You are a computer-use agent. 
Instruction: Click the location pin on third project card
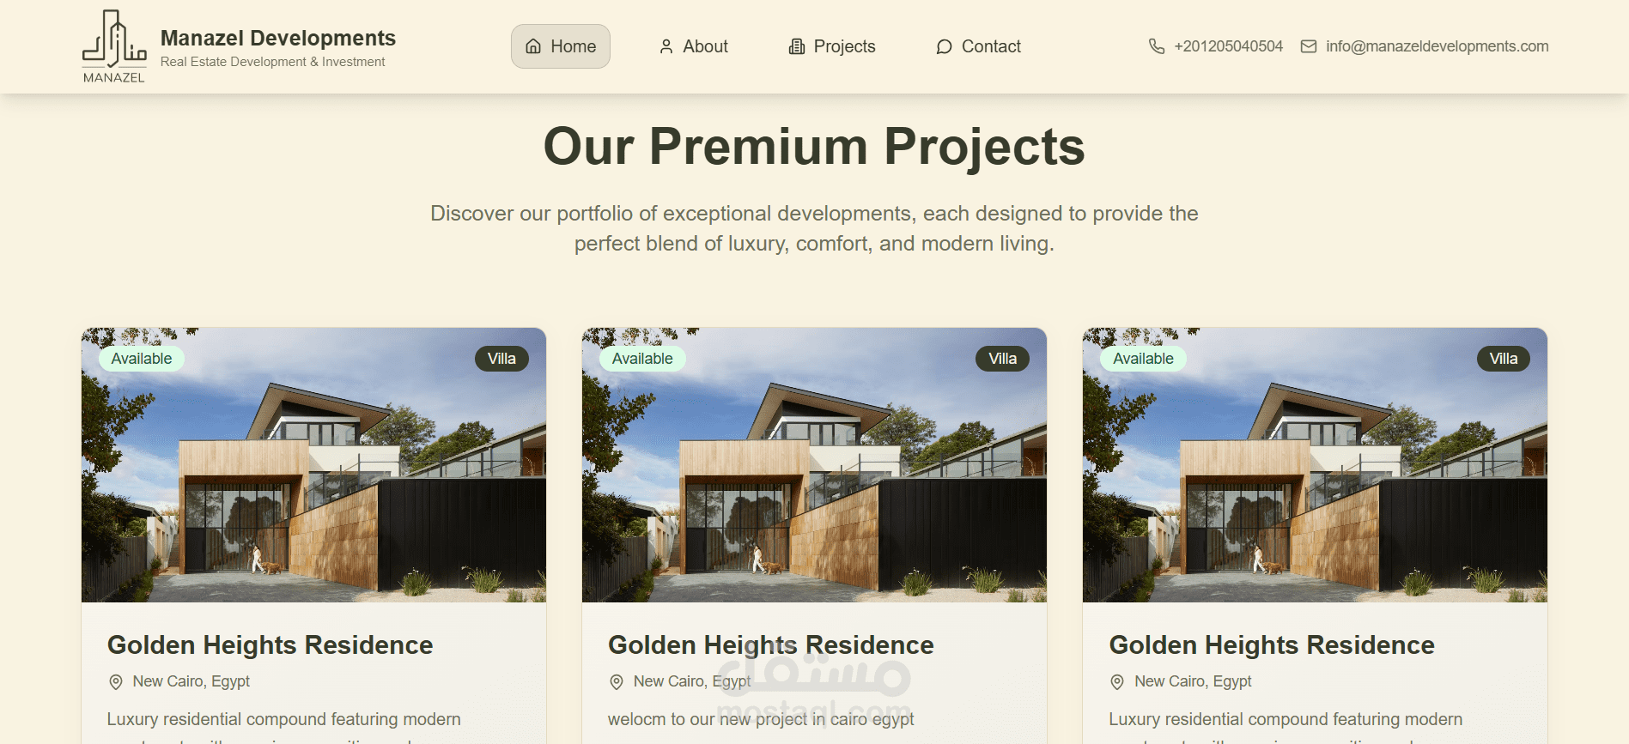click(x=1117, y=682)
